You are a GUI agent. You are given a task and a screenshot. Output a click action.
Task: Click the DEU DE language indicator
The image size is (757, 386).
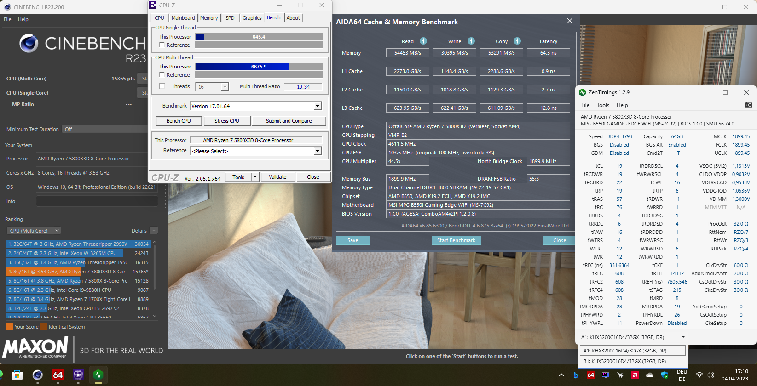tap(682, 375)
